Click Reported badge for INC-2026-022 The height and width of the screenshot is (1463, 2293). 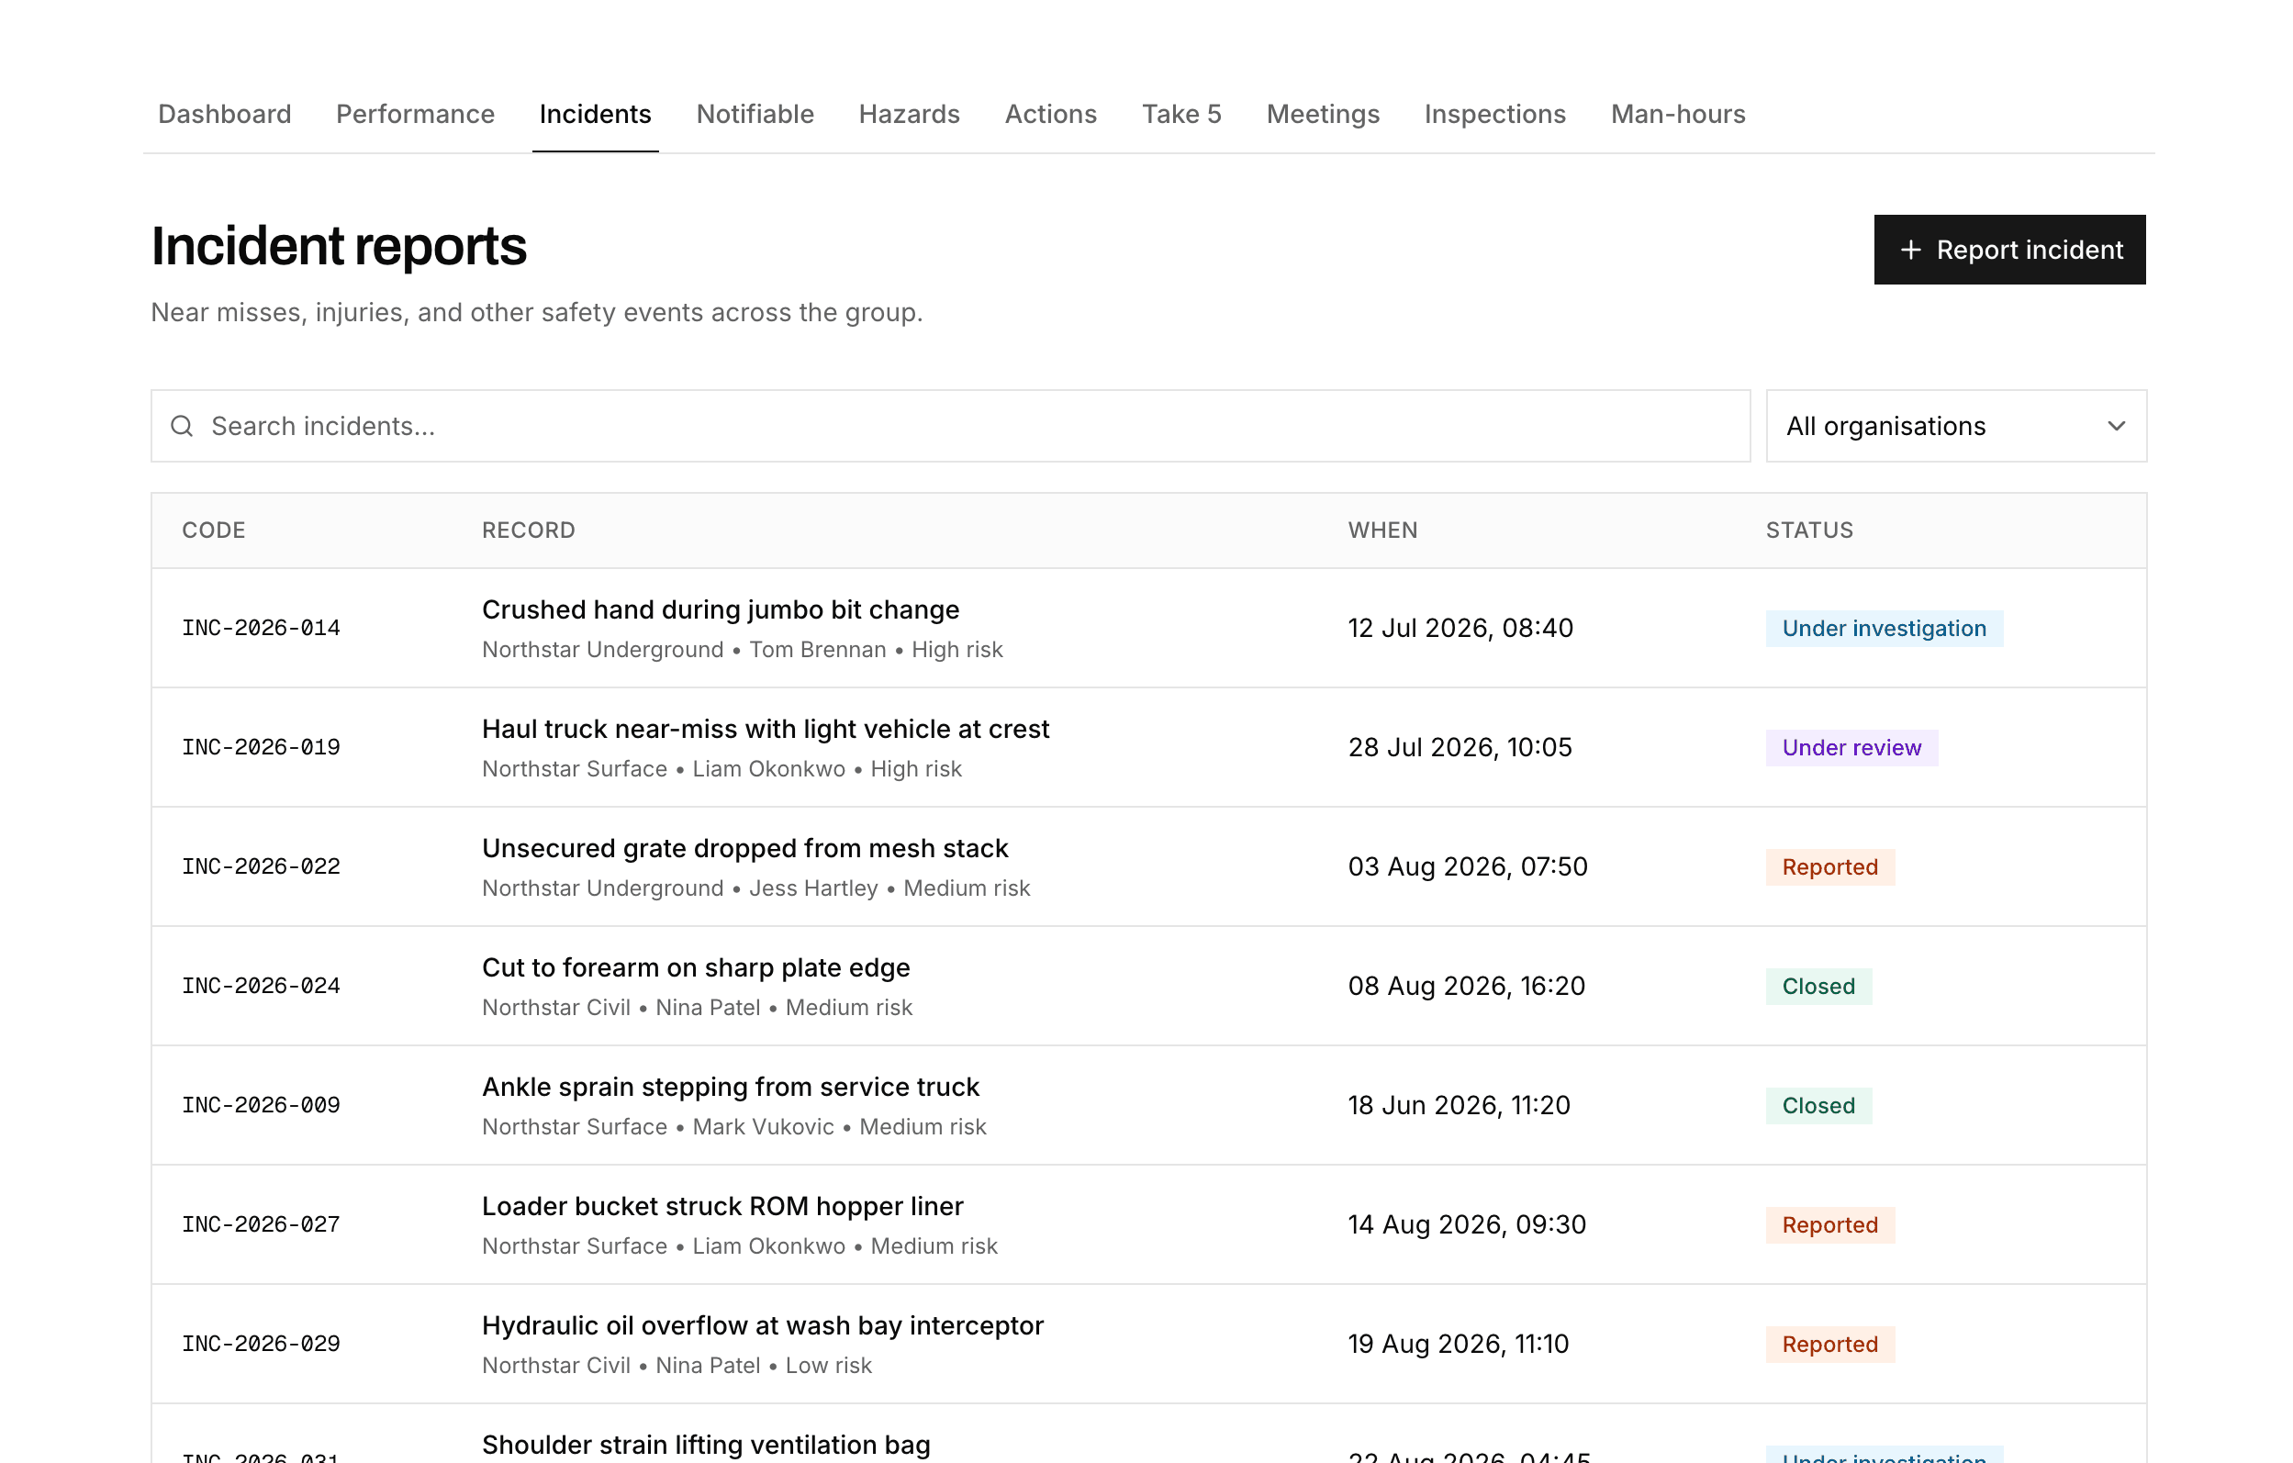pos(1830,867)
